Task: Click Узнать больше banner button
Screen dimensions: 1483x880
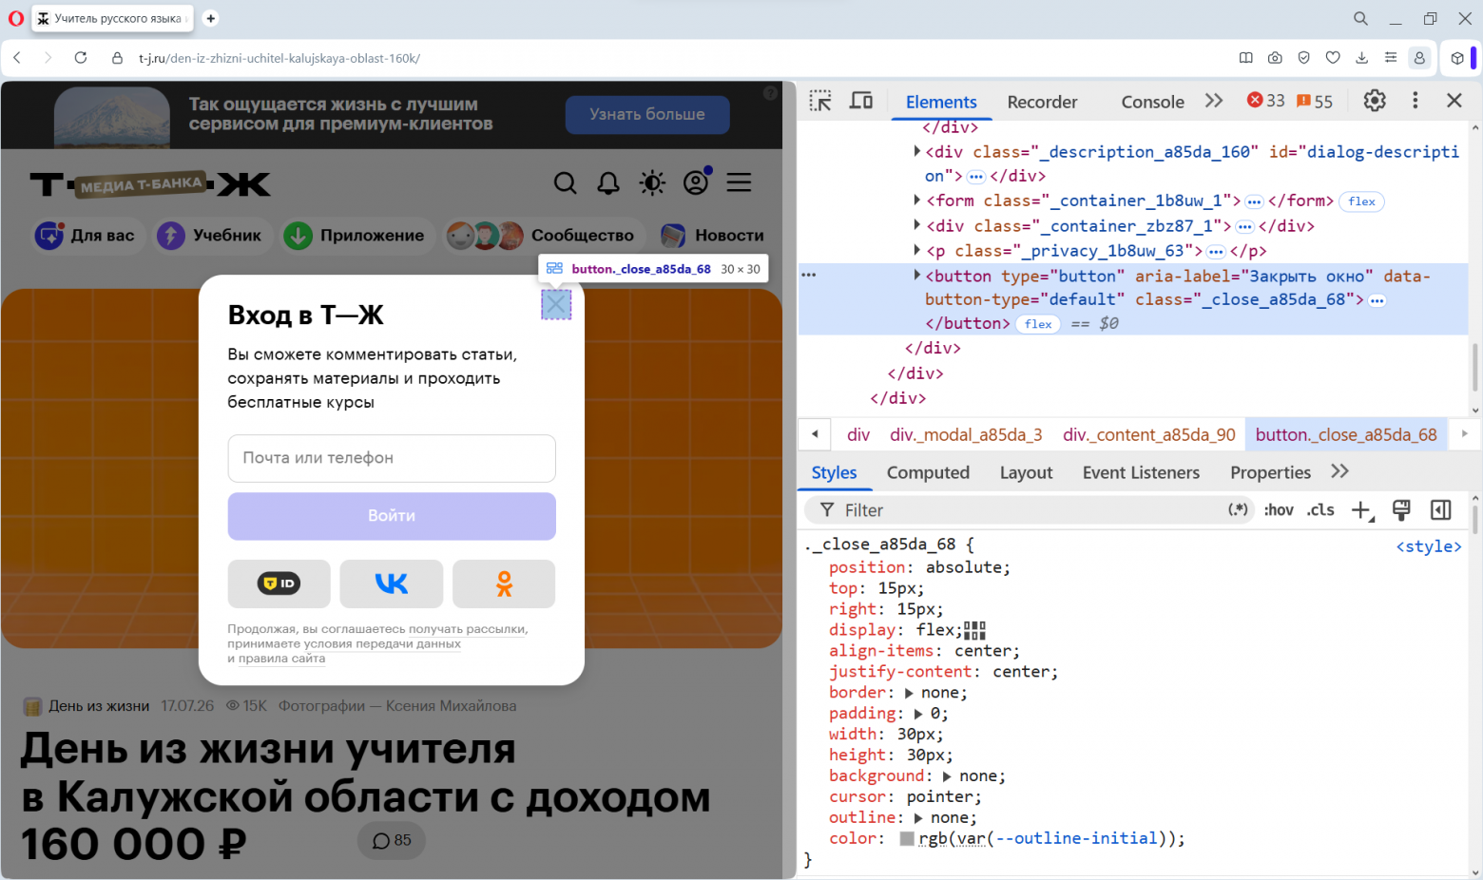Action: [647, 114]
